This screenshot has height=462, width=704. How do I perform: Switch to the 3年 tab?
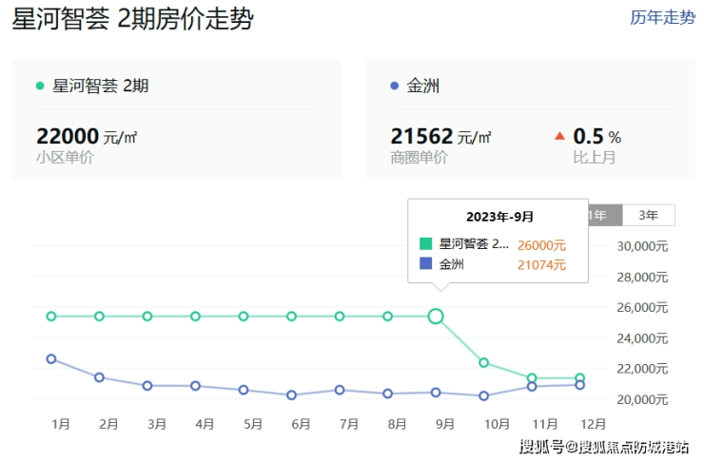pos(648,215)
